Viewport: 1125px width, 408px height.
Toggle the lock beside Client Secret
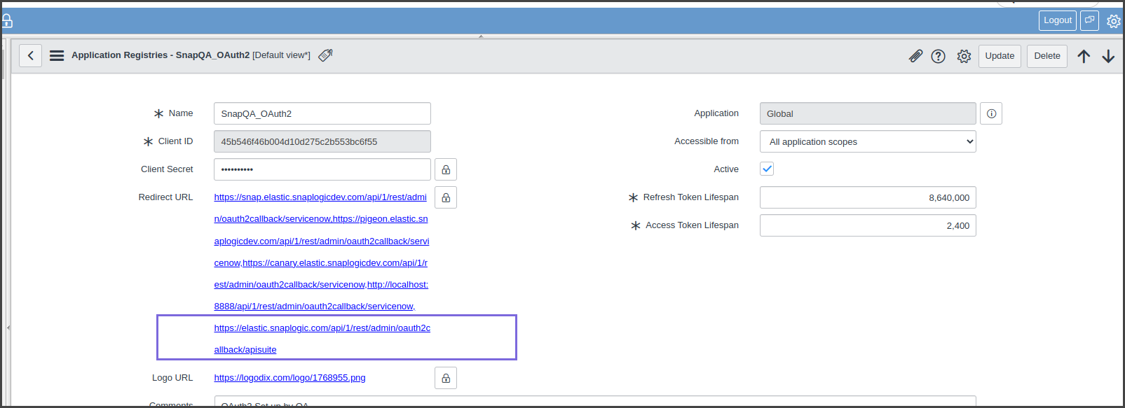[446, 169]
